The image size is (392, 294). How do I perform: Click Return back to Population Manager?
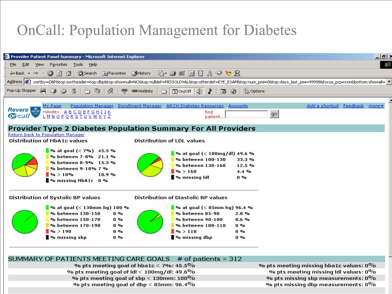pos(46,134)
